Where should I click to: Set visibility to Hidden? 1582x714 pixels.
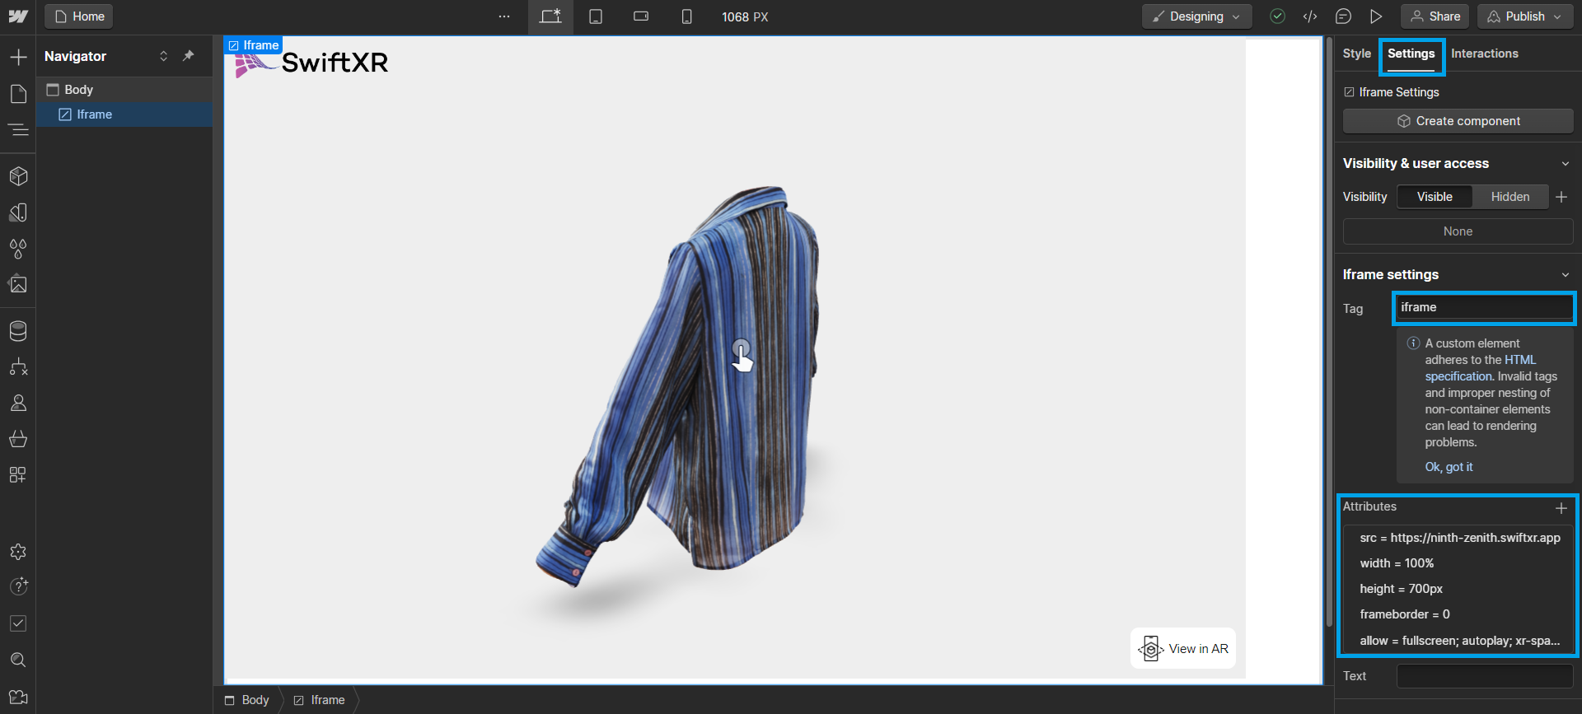1509,197
